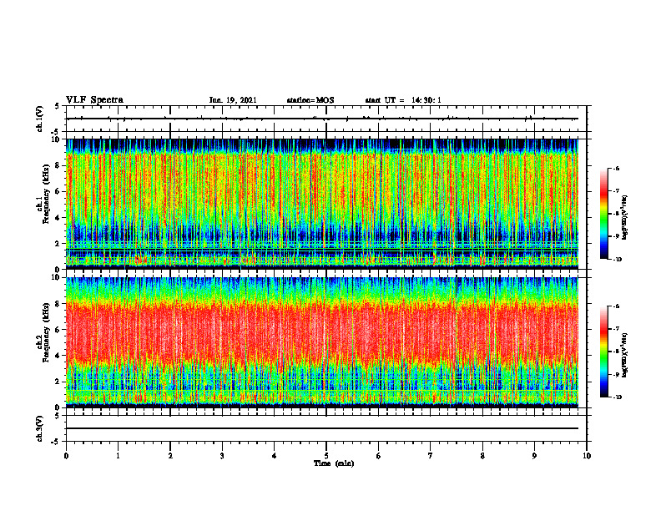Click the "8" kHz tick of ch.2 spectrogram

tap(58, 304)
